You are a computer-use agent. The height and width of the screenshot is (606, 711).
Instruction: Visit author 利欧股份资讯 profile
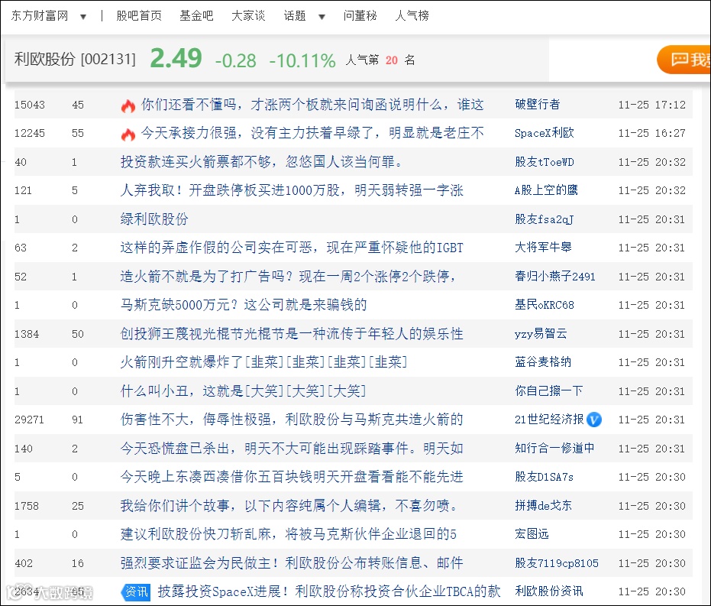pos(548,591)
